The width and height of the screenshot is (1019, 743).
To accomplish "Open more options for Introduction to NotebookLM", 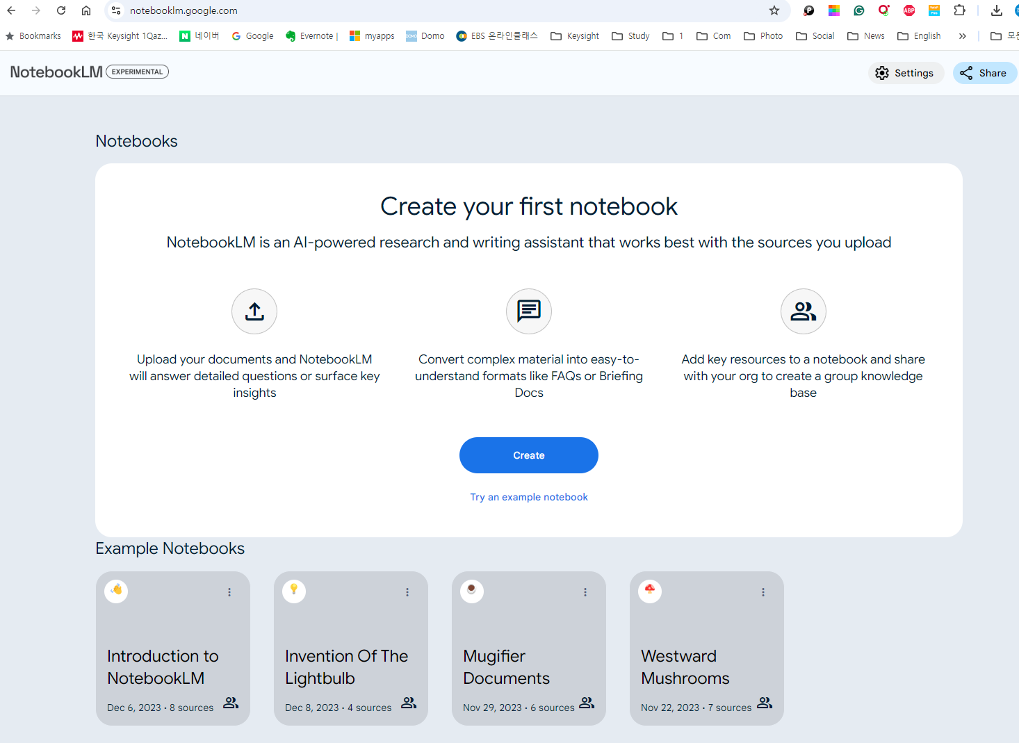I will pos(229,592).
